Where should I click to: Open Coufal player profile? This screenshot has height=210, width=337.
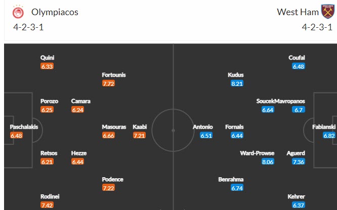click(297, 58)
